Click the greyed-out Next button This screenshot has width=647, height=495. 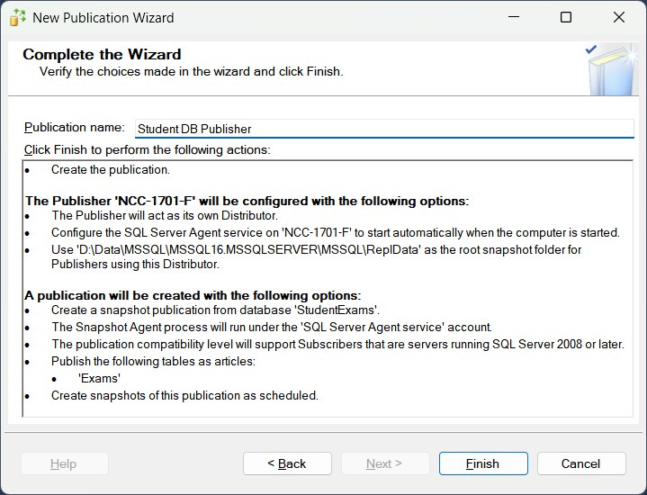coord(384,463)
